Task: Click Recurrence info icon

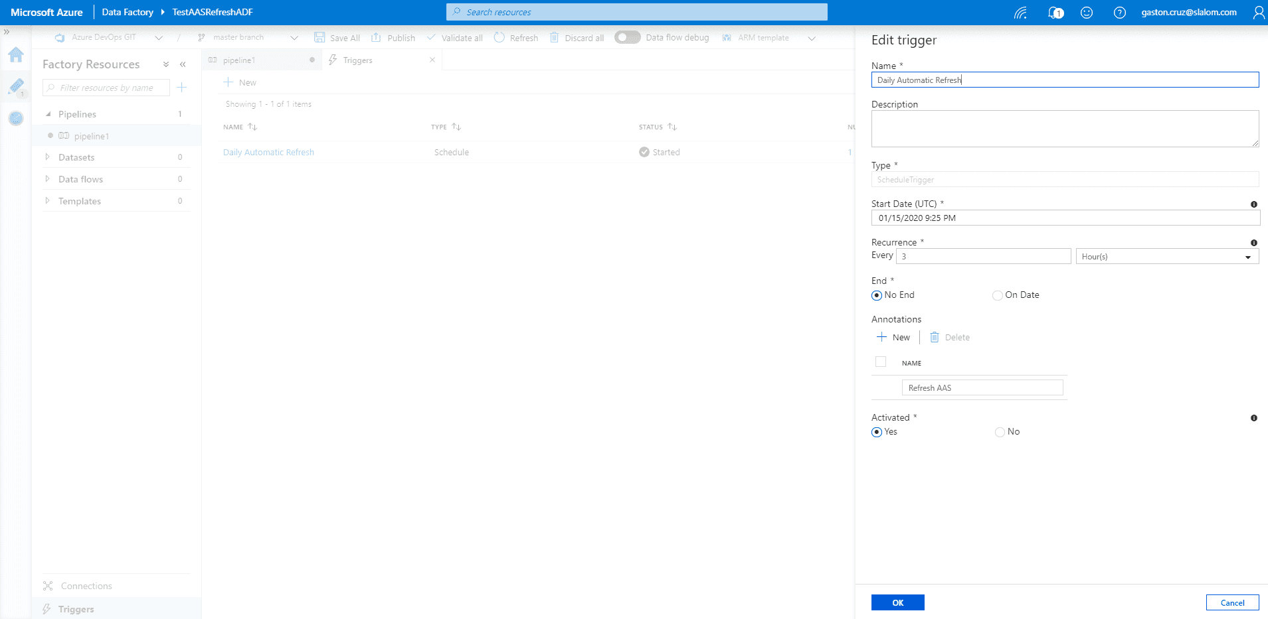Action: coord(1254,243)
